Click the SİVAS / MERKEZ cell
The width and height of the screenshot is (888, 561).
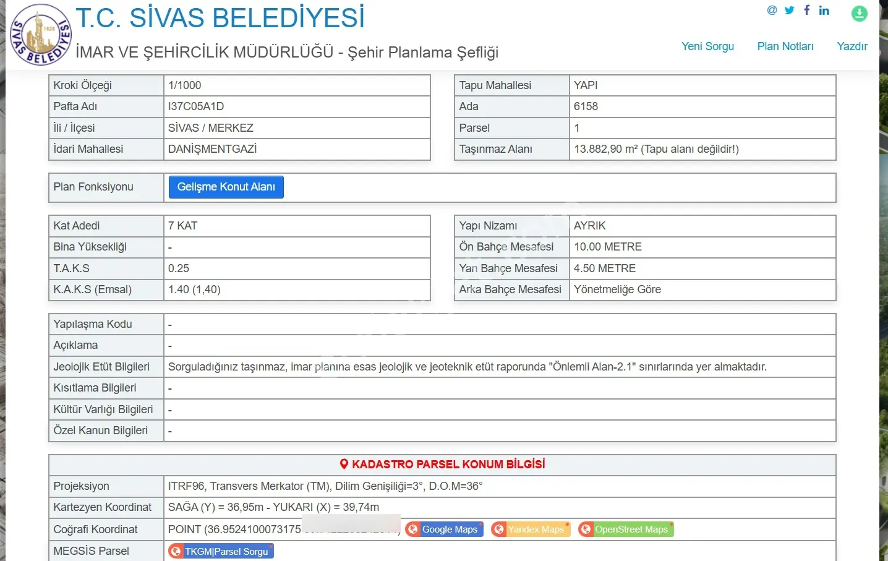click(297, 128)
